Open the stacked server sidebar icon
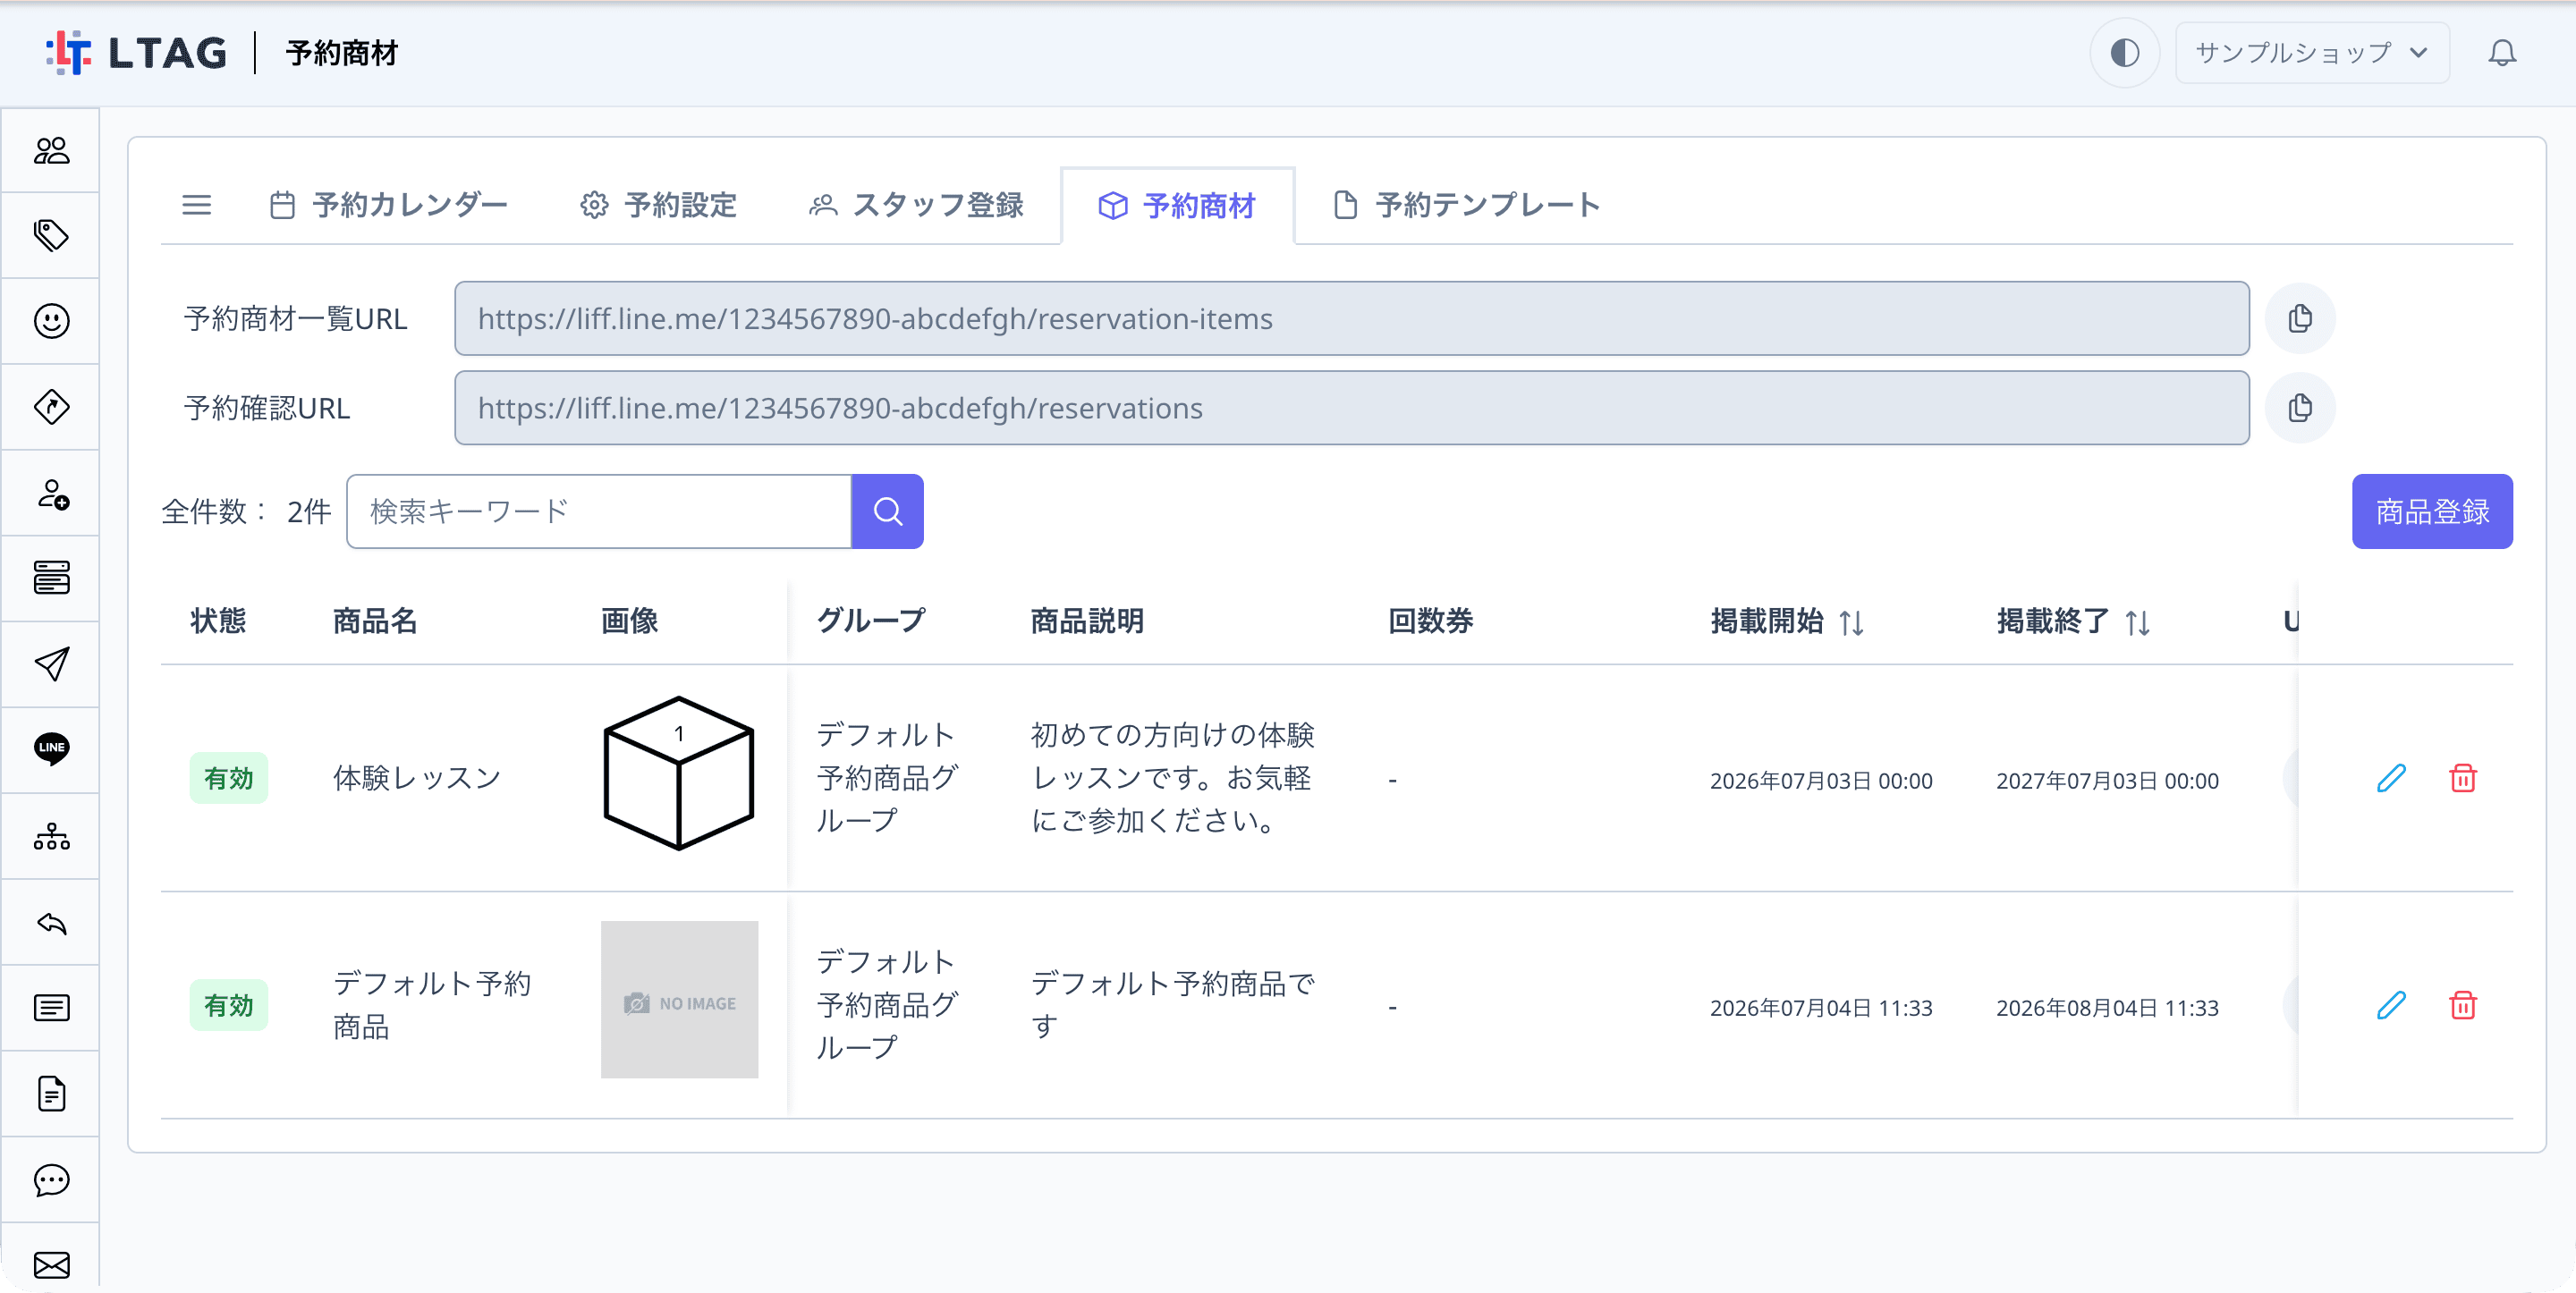Screen dimensions: 2576x1293 [x=51, y=578]
